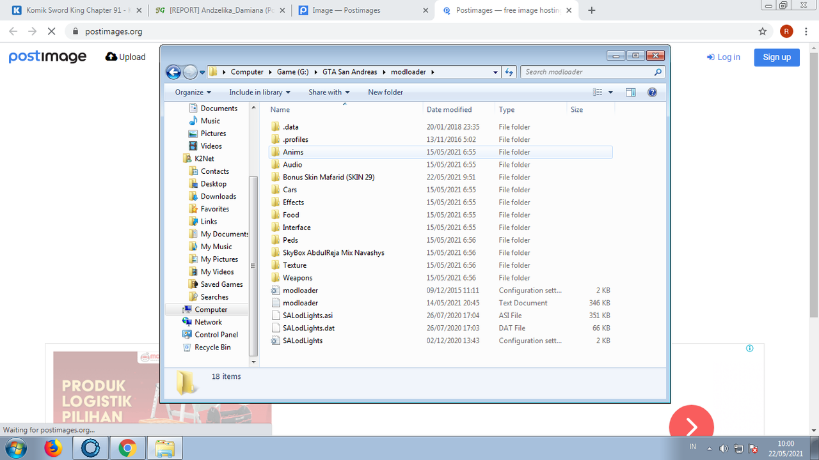Select the Food folder icon

276,215
